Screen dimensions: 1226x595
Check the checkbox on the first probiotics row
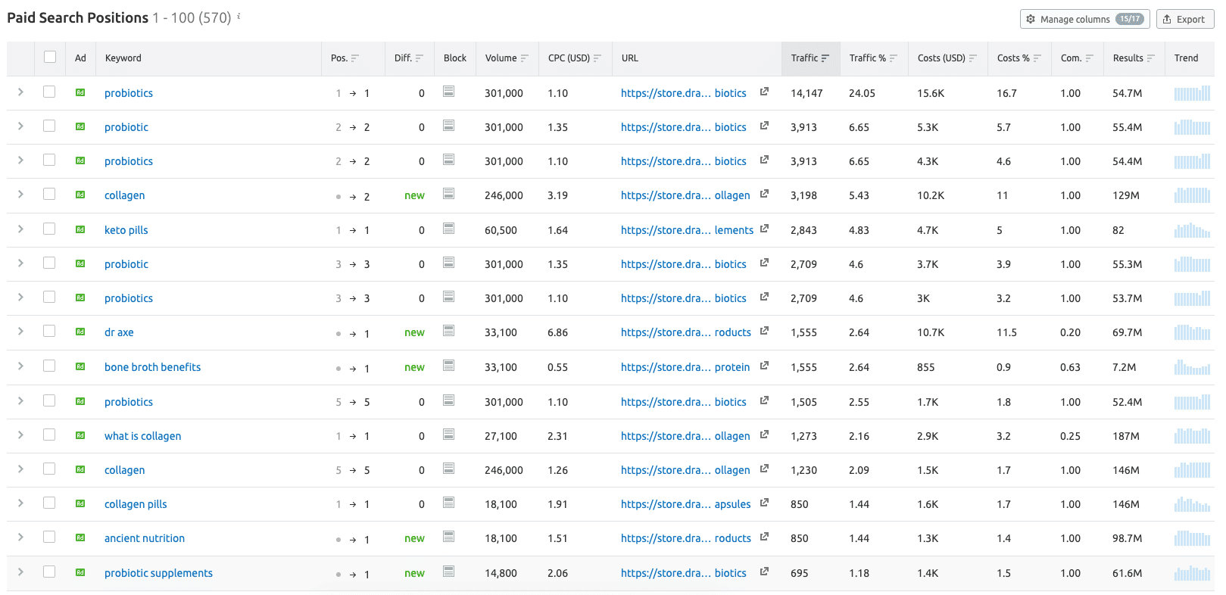pos(49,92)
